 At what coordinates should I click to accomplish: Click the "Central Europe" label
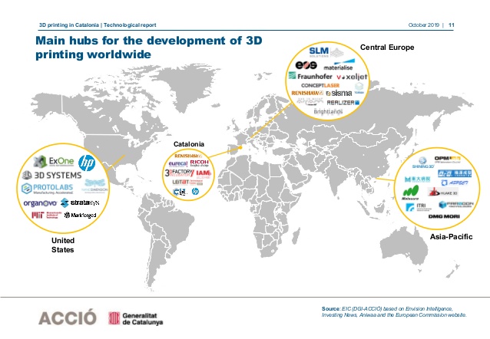coord(387,48)
